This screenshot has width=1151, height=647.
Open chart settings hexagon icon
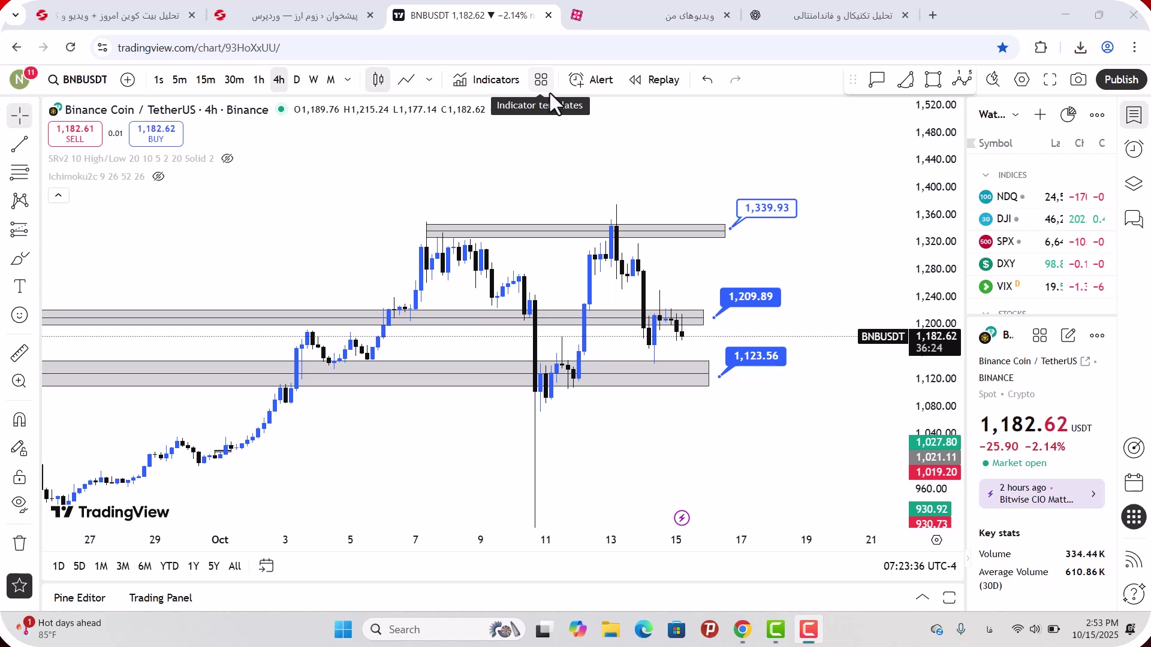click(x=1022, y=80)
